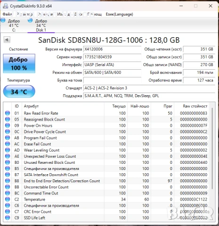
Task: Click the SSD Life Left status icon
Action: (x=8, y=218)
